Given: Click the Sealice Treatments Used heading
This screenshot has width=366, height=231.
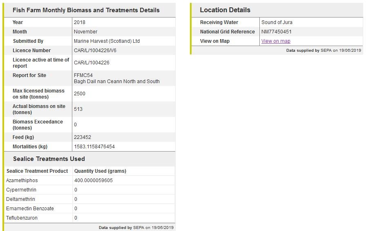Looking at the screenshot, I should click(x=49, y=159).
